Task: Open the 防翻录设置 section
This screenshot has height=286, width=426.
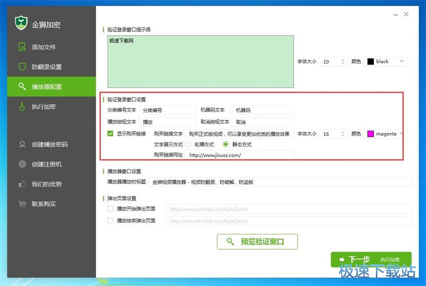Action: tap(51, 67)
